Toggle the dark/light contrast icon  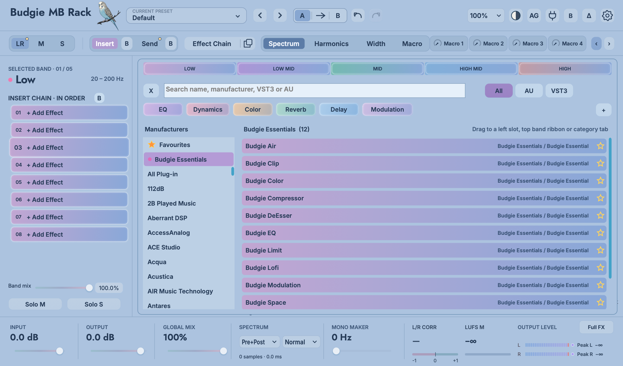[x=516, y=16]
